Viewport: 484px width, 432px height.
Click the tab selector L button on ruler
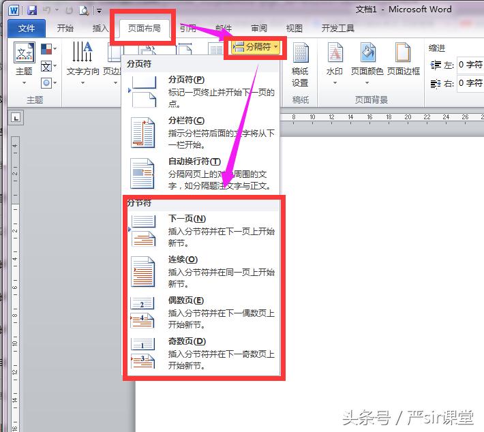click(16, 118)
